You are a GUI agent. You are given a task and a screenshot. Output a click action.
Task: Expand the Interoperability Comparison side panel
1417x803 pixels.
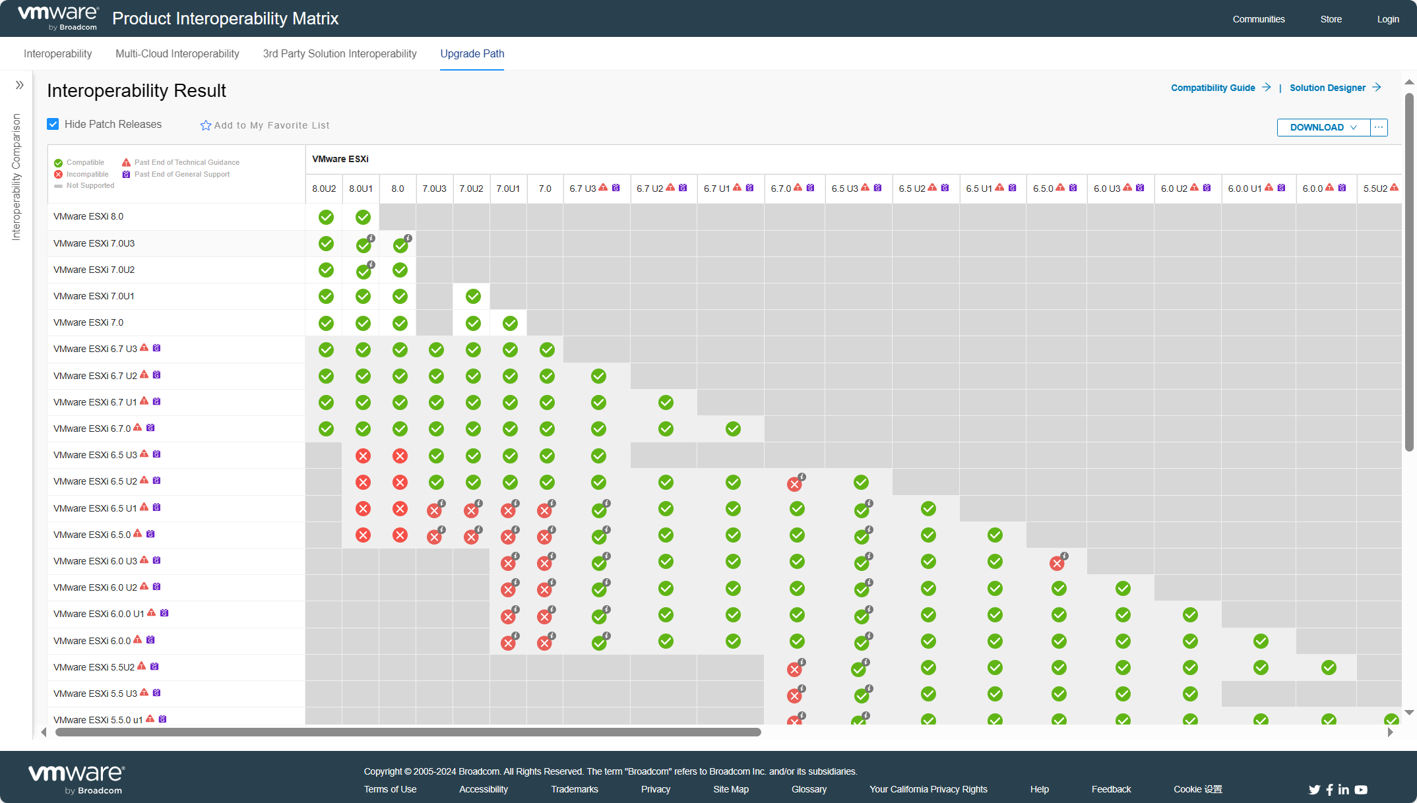[x=20, y=85]
